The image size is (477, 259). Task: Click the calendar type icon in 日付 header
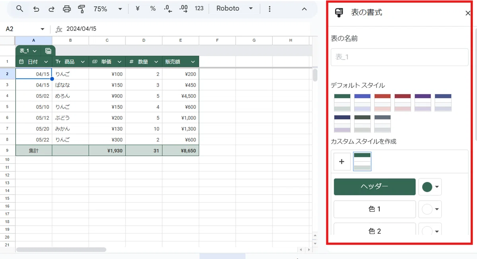pyautogui.click(x=21, y=62)
